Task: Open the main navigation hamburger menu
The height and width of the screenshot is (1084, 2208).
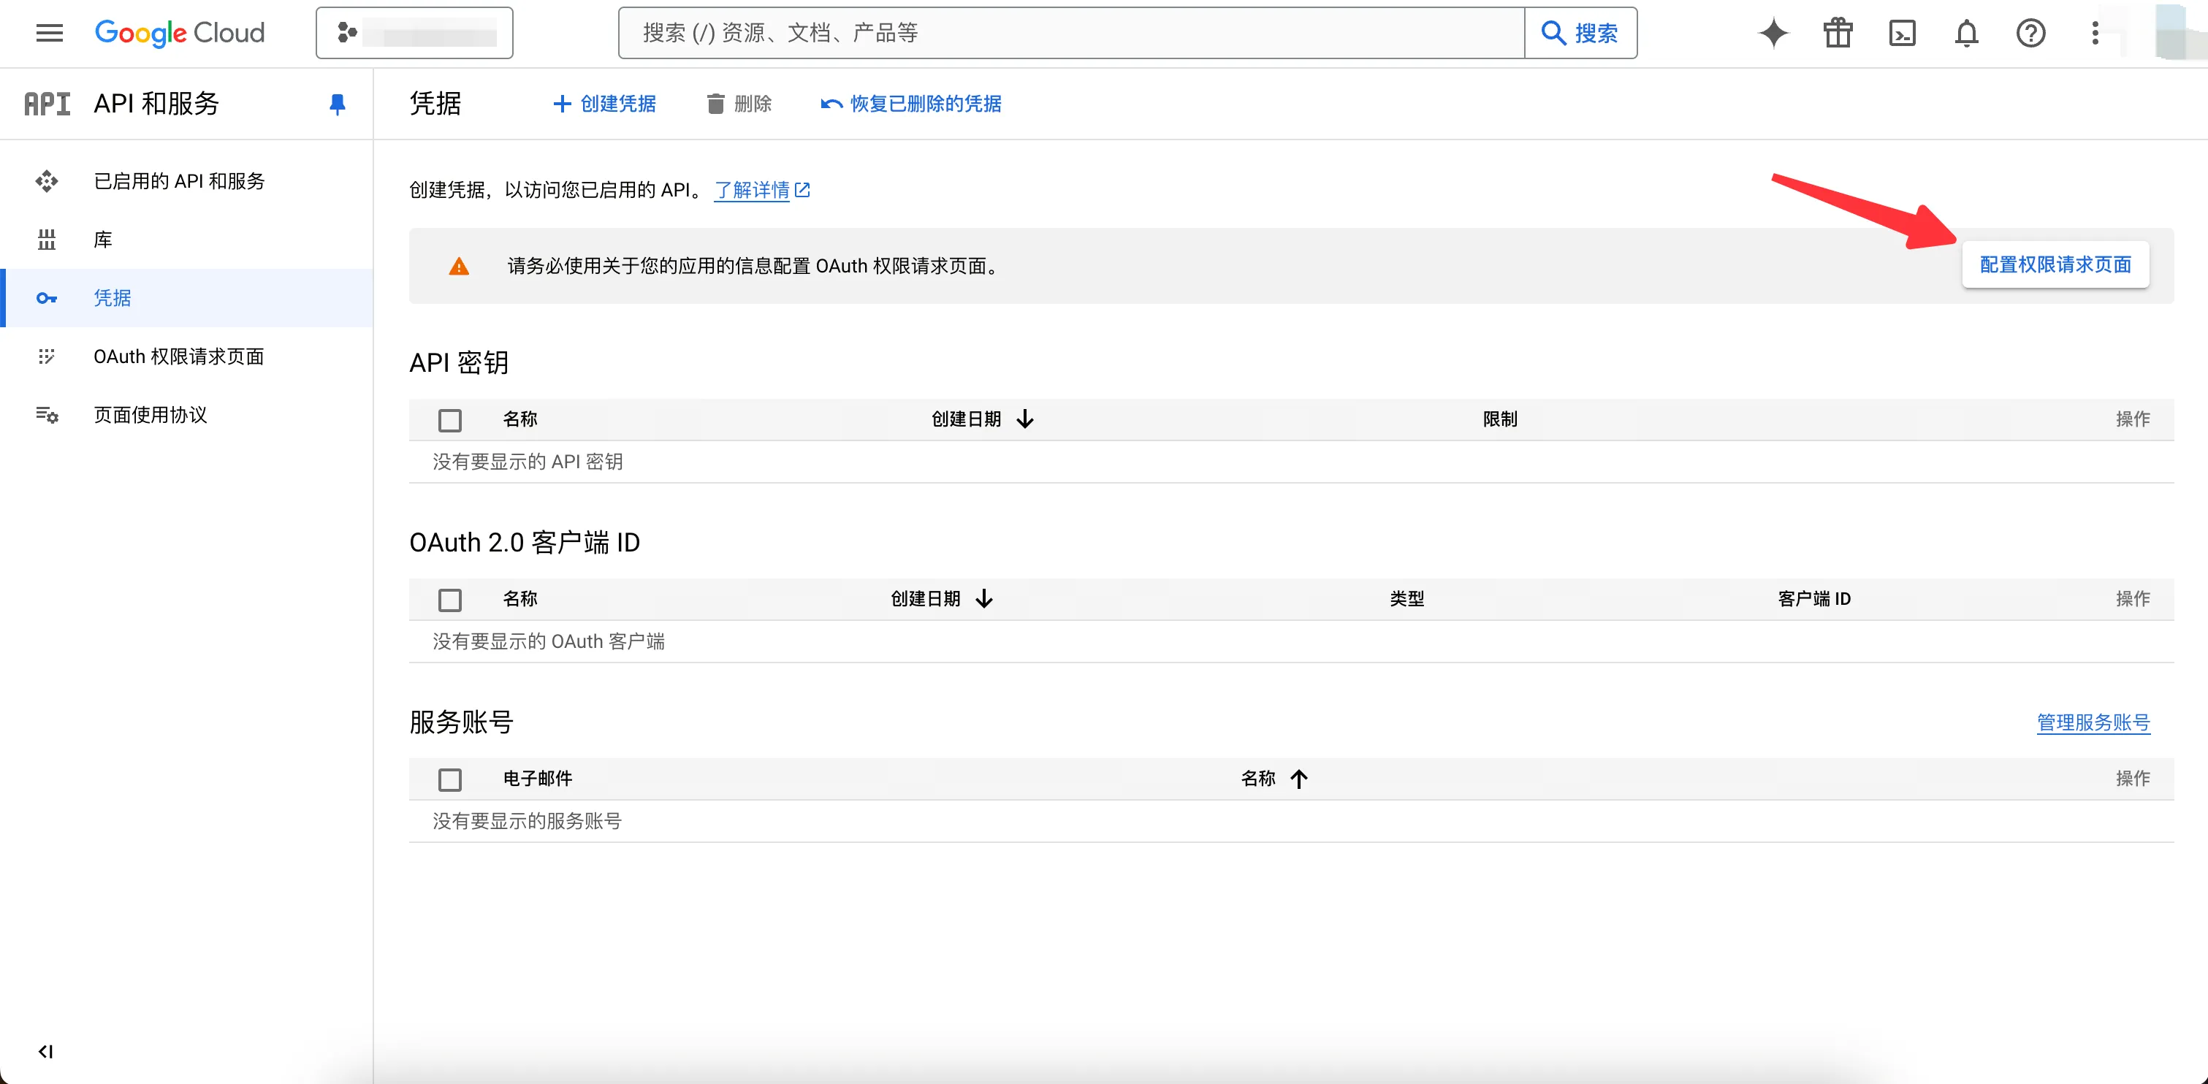Action: coord(49,34)
